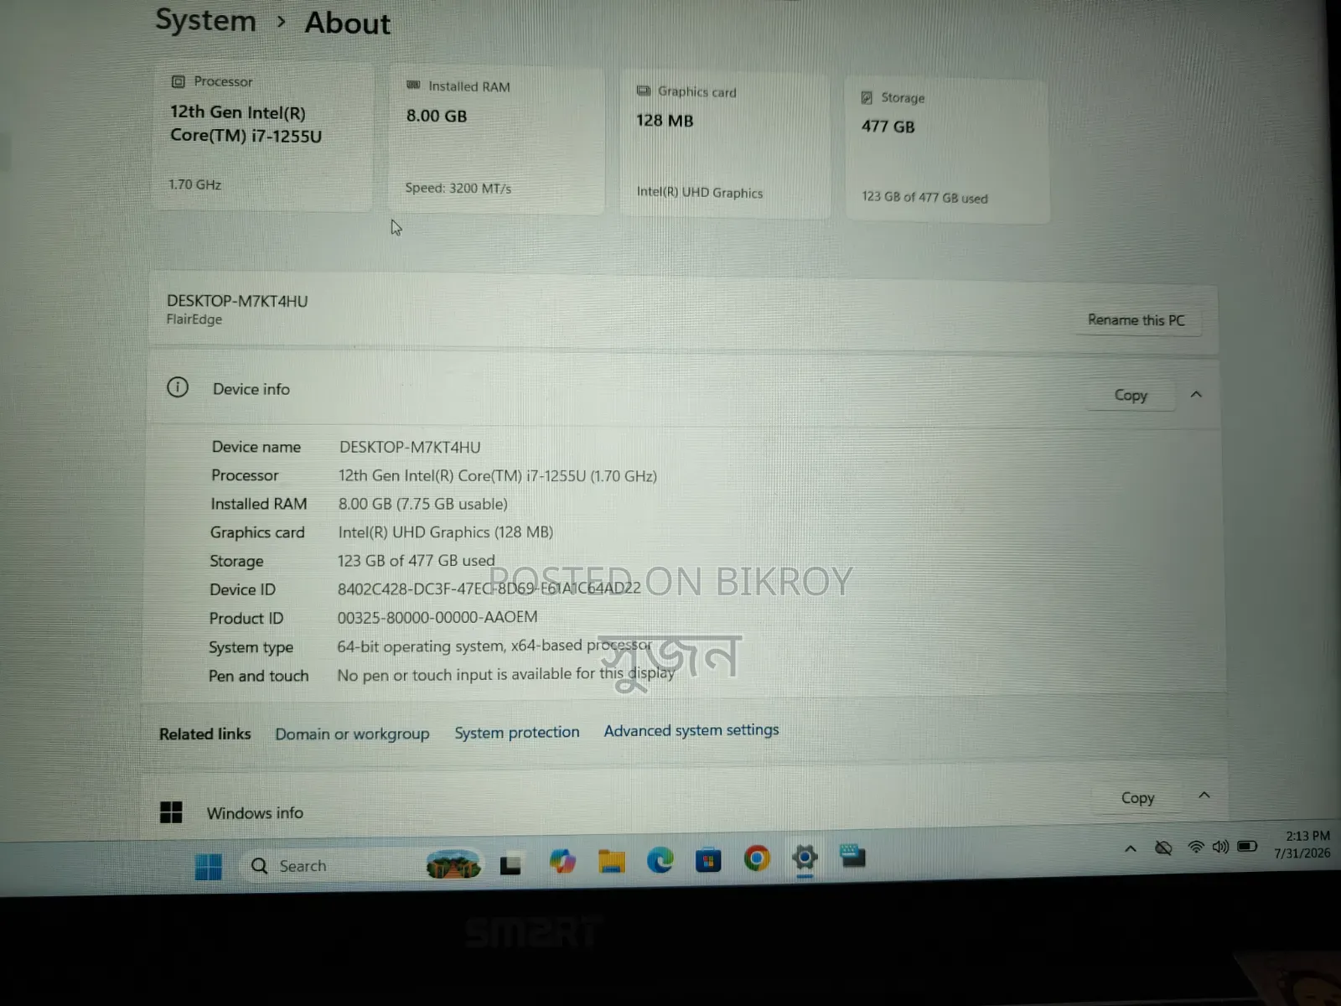Click the Installed RAM 8.00 GB card
Viewport: 1341px width, 1006px height.
click(496, 141)
